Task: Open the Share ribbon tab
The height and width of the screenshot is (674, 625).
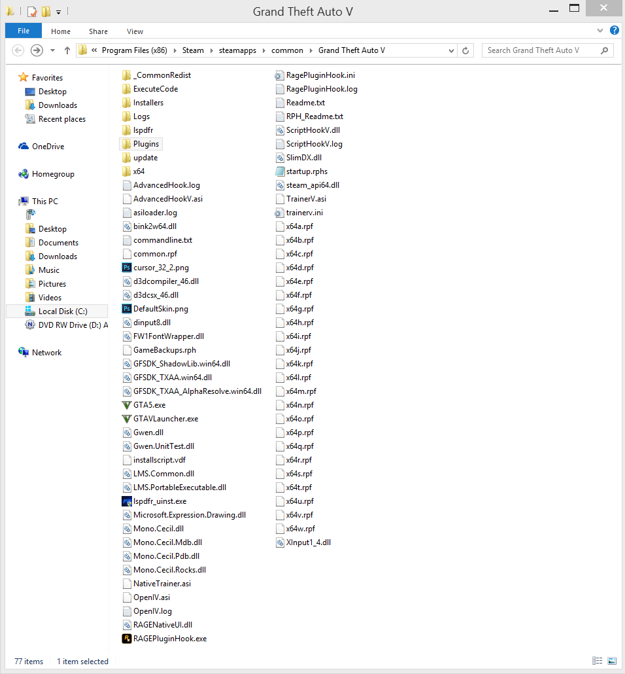Action: pos(98,31)
